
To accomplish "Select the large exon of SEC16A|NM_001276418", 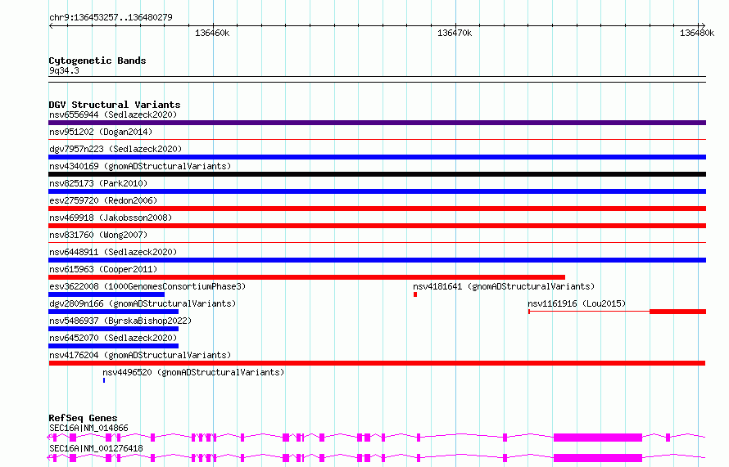I will [x=598, y=458].
